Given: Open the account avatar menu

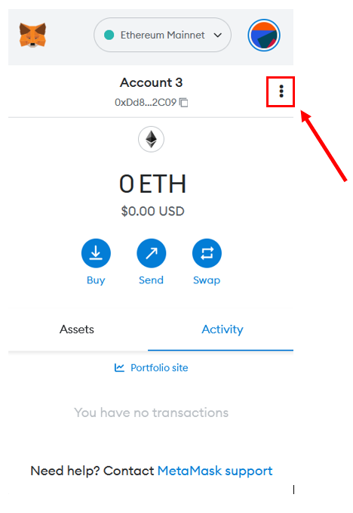Looking at the screenshot, I should [264, 35].
